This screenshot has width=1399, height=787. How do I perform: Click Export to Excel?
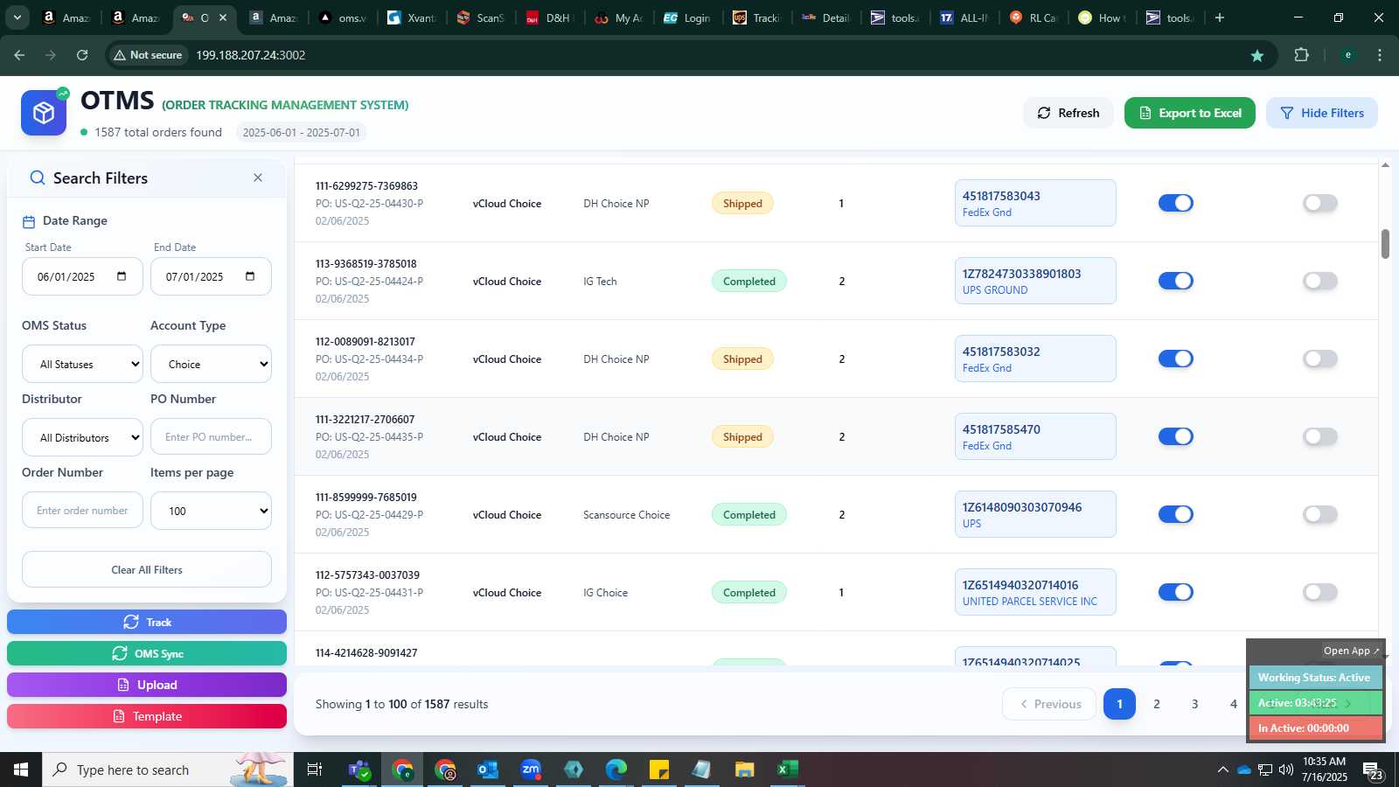click(x=1190, y=113)
